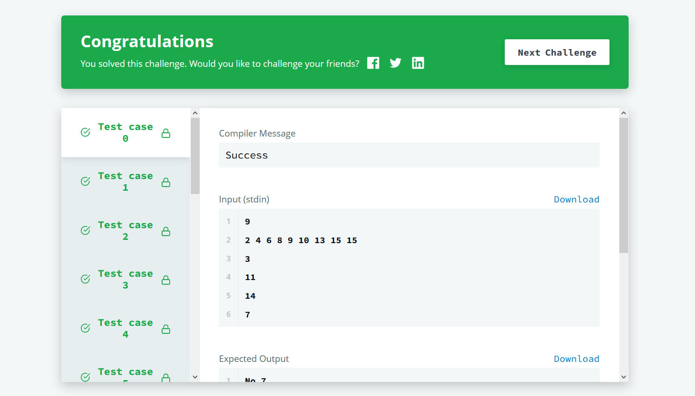This screenshot has width=695, height=396.
Task: Share result on Twitter
Action: [x=395, y=63]
